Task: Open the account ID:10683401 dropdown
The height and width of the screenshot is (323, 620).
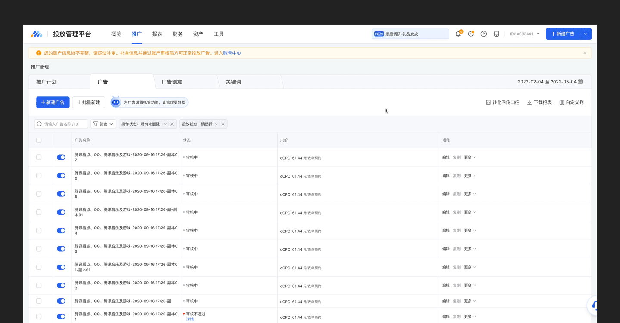Action: (x=525, y=34)
